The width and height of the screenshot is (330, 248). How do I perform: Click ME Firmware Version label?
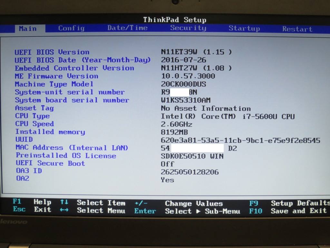56,76
